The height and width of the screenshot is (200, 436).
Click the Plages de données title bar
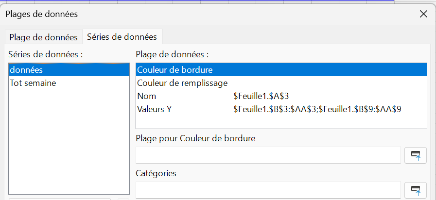click(194, 14)
